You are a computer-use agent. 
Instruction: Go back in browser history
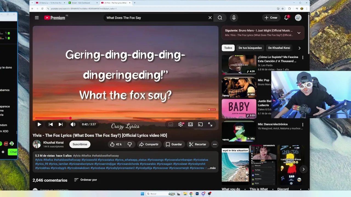pyautogui.click(x=32, y=8)
